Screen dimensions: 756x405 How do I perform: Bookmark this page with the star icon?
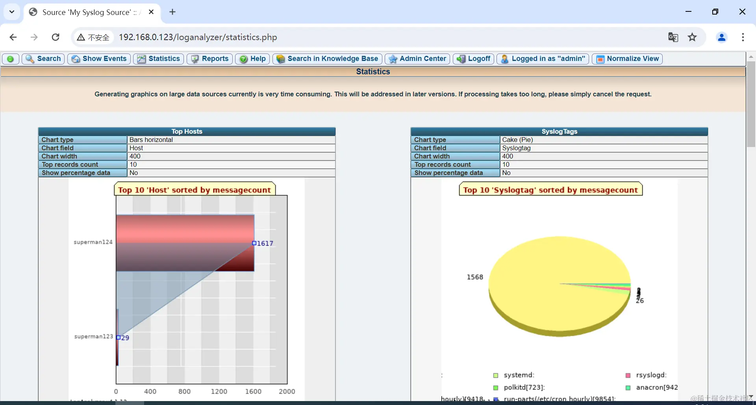(x=692, y=37)
